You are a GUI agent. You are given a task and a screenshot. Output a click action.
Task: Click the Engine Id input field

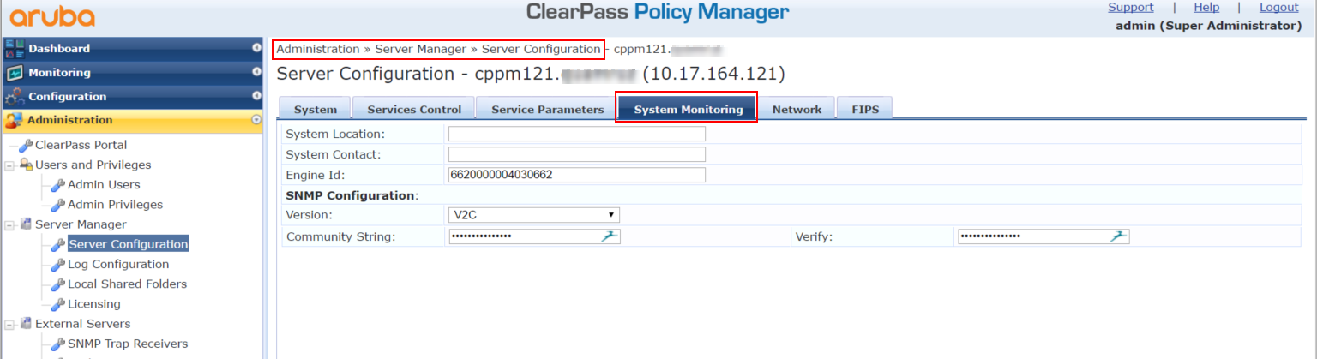pyautogui.click(x=577, y=175)
